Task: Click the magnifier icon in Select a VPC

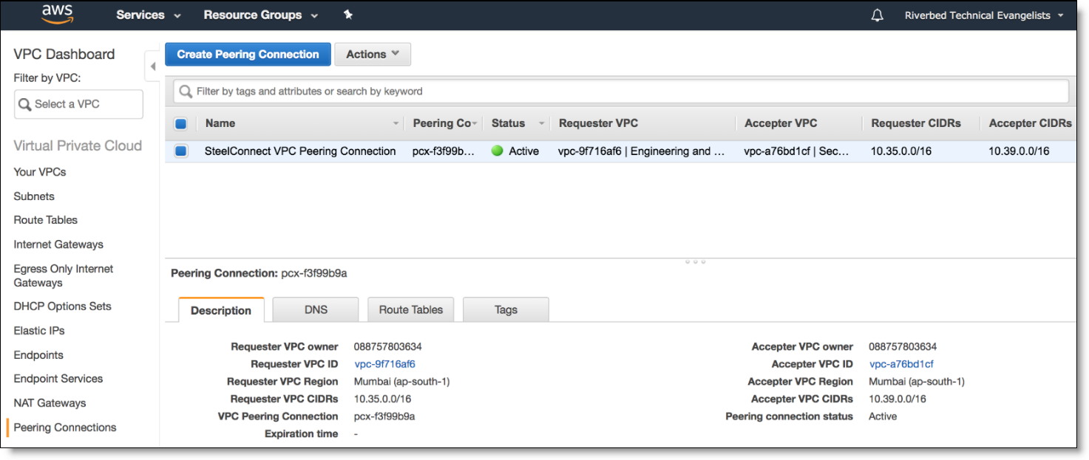Action: coord(25,104)
